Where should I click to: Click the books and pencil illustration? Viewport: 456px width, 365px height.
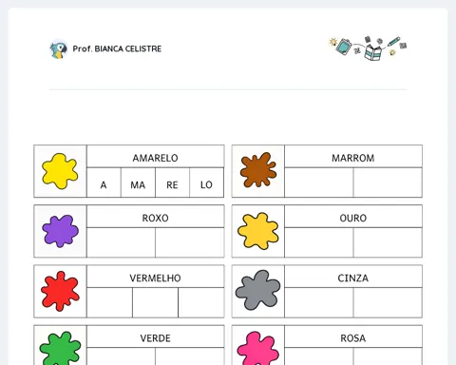[368, 48]
